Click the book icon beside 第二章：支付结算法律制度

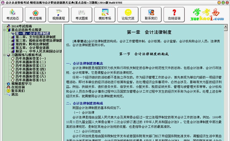tap(13, 37)
